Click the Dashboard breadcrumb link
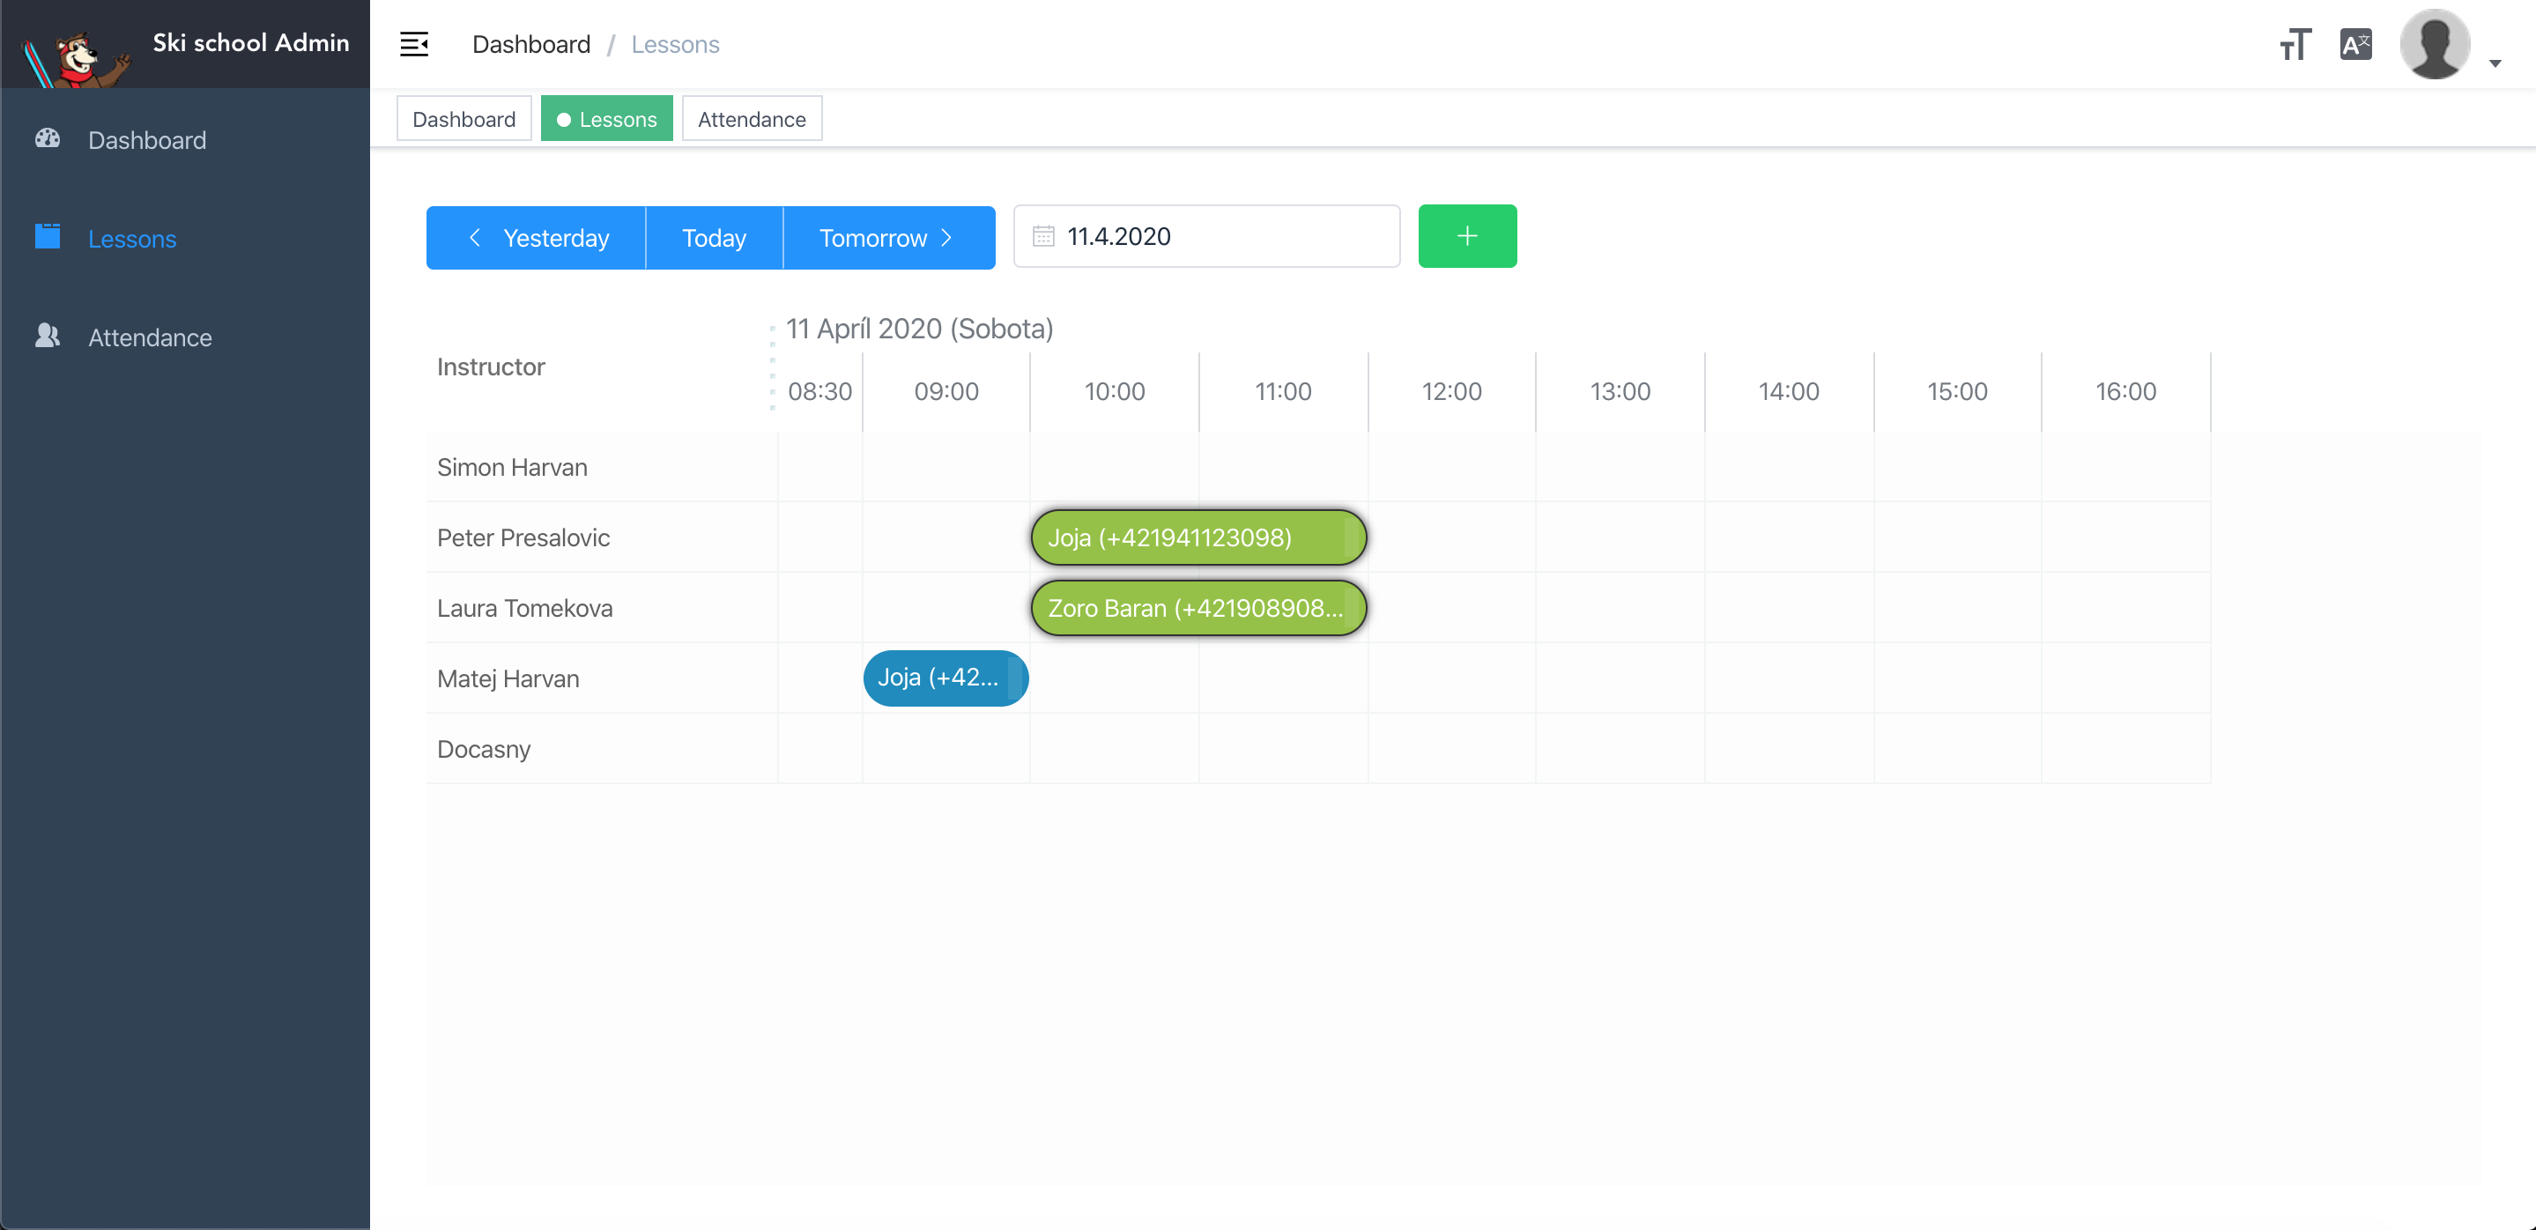 530,44
